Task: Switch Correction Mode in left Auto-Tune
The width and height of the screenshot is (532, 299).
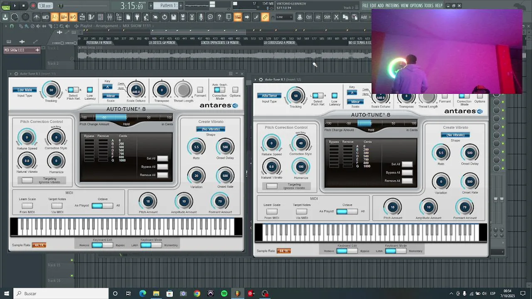Action: 219,90
